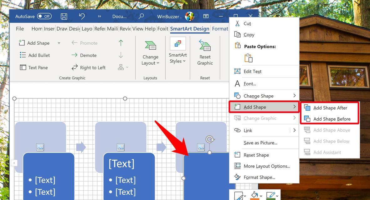The width and height of the screenshot is (370, 200).
Task: Open the SmartArt Styles dropdown
Action: pyautogui.click(x=178, y=51)
